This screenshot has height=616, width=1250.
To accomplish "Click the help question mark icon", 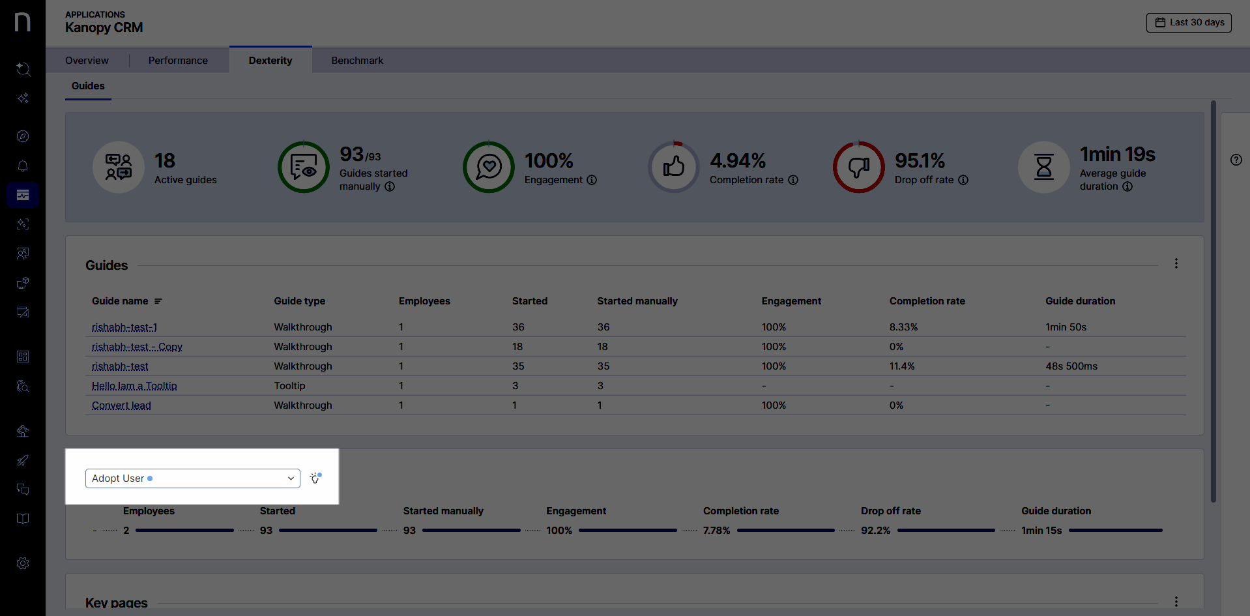I will coord(1236,160).
